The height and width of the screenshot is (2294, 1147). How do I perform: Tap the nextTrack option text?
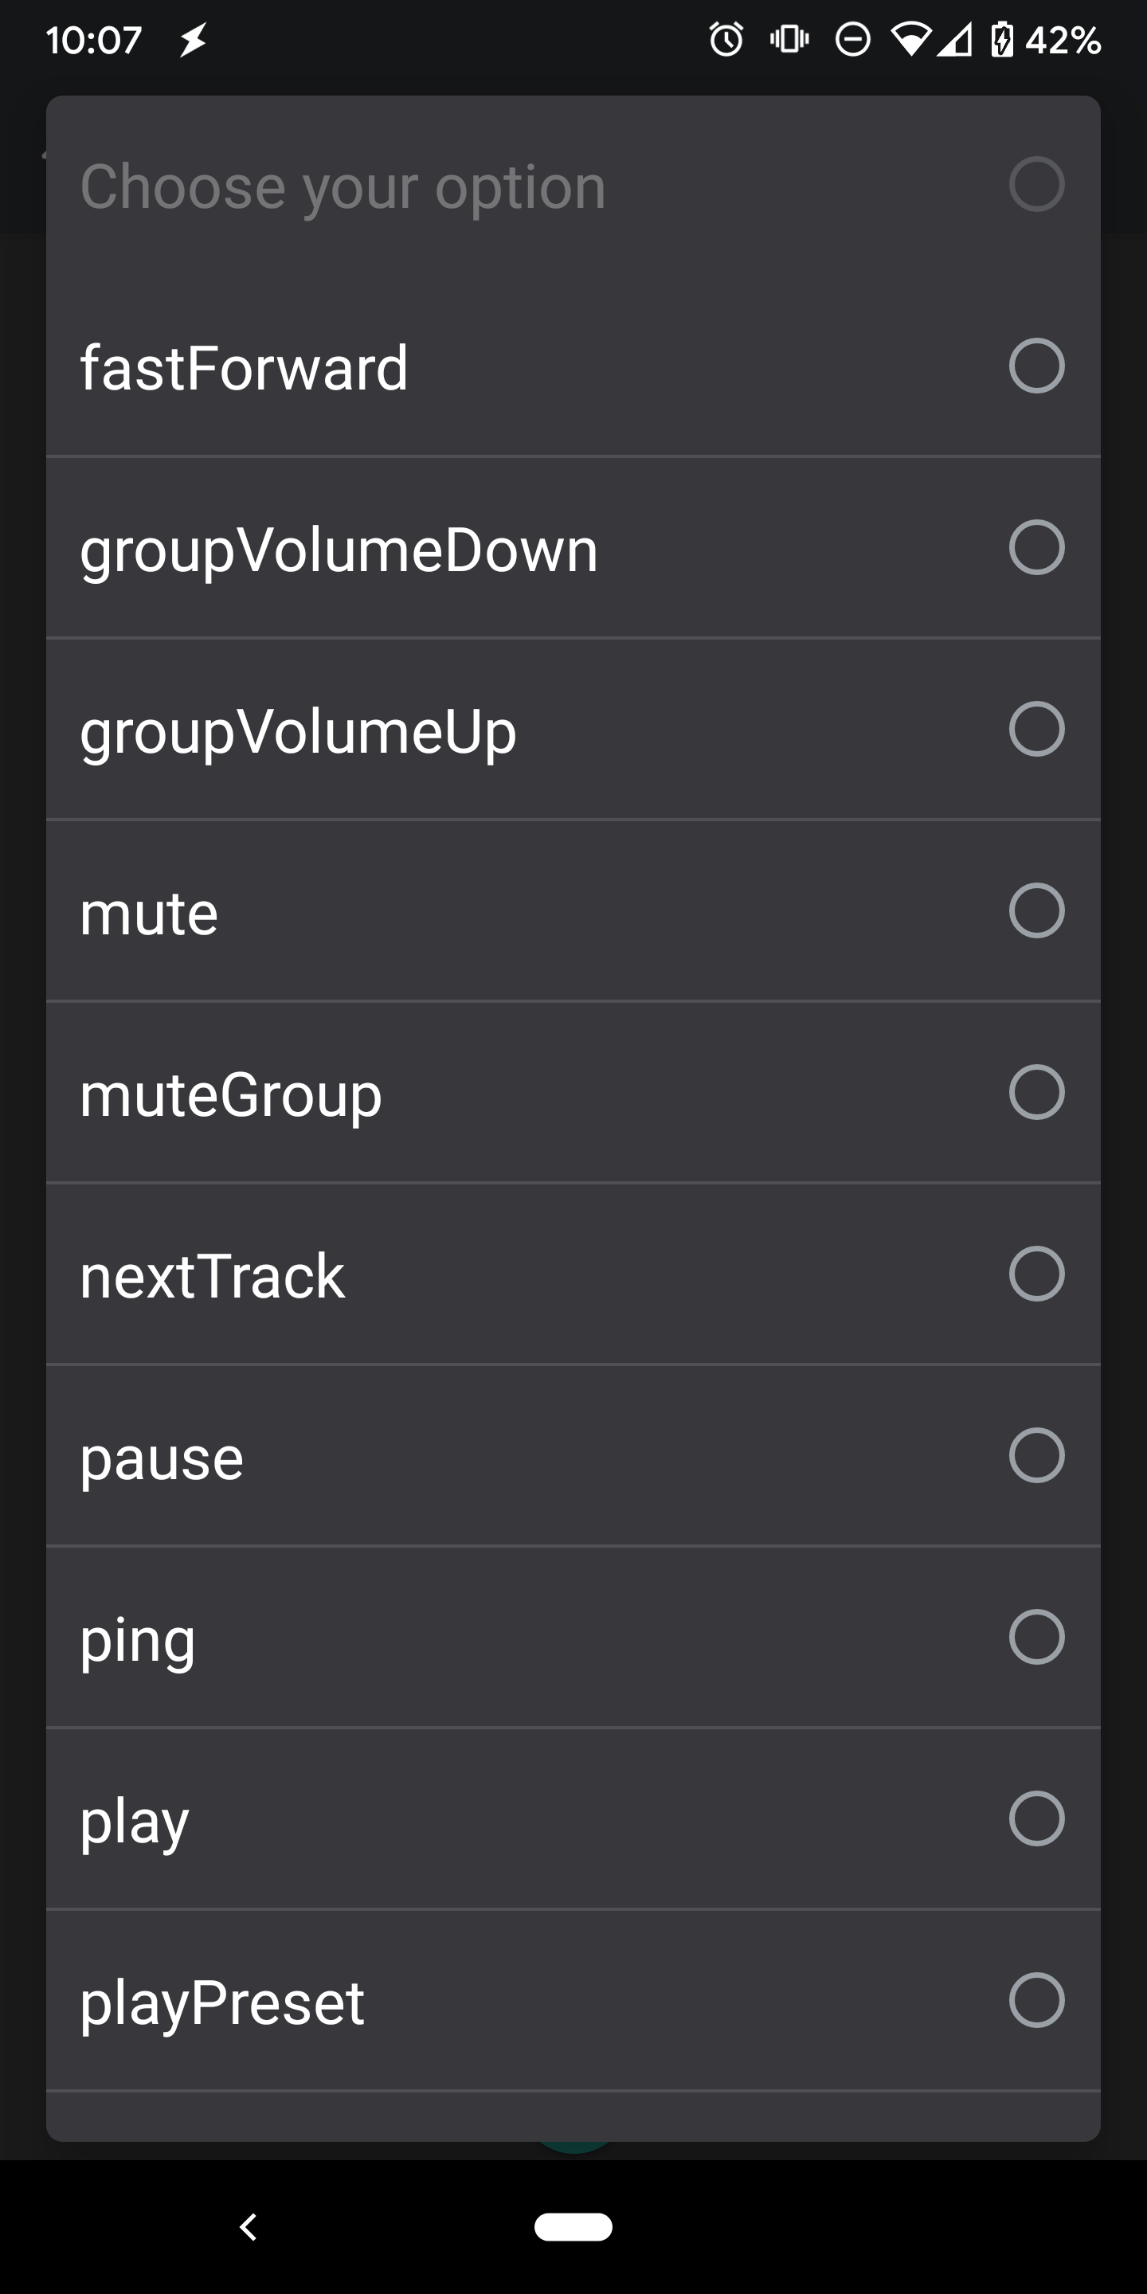click(x=212, y=1275)
